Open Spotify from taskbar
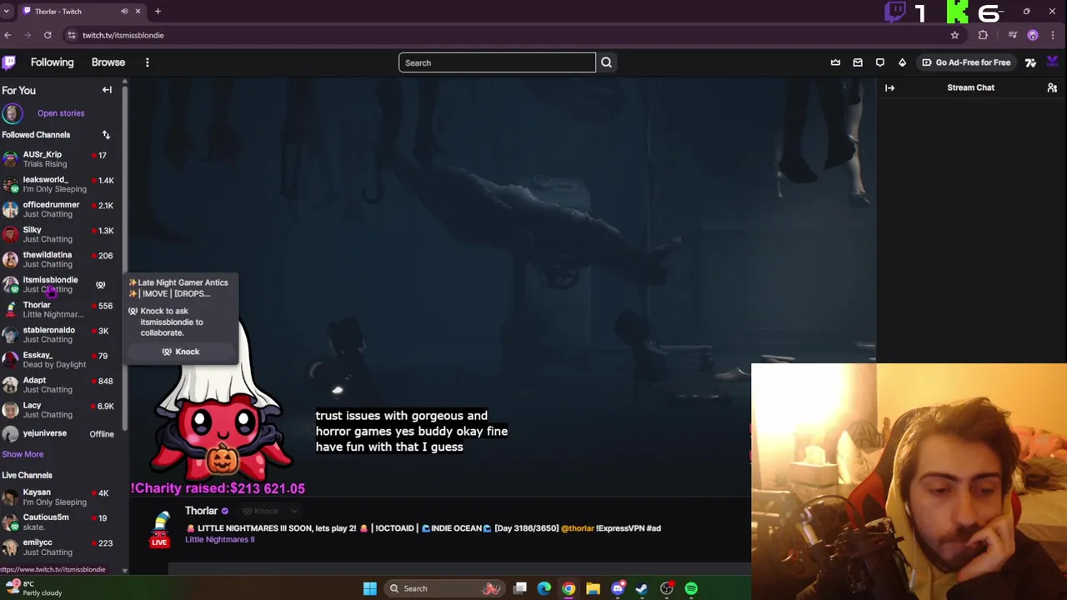Screen dimensions: 1067x600 click(x=691, y=588)
